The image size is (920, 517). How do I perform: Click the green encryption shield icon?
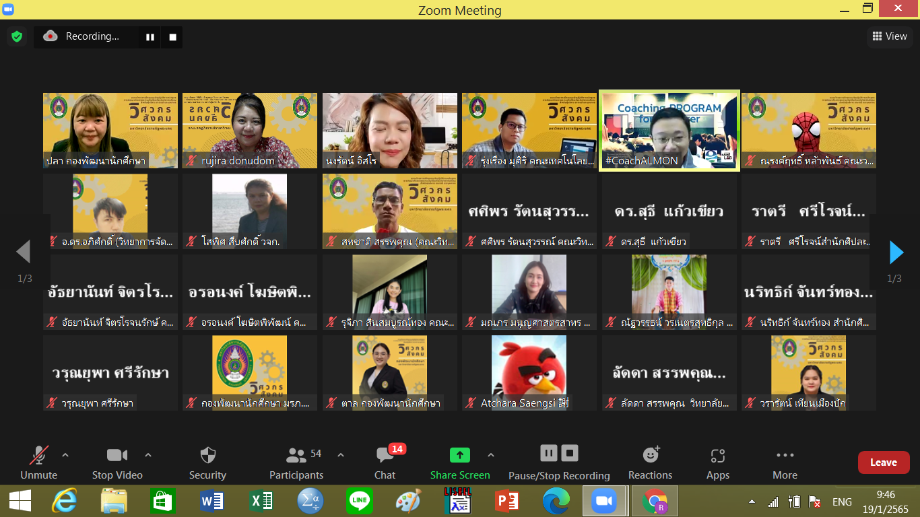17,36
